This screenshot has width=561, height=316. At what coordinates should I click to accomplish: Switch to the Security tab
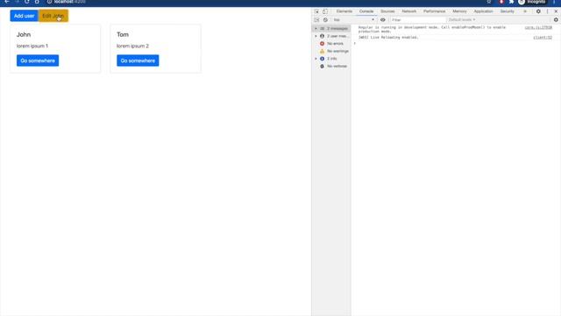point(507,11)
